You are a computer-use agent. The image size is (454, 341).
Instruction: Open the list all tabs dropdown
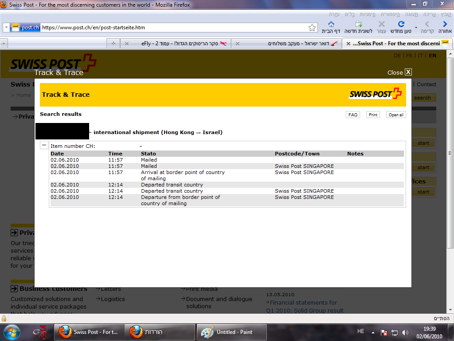pyautogui.click(x=4, y=44)
